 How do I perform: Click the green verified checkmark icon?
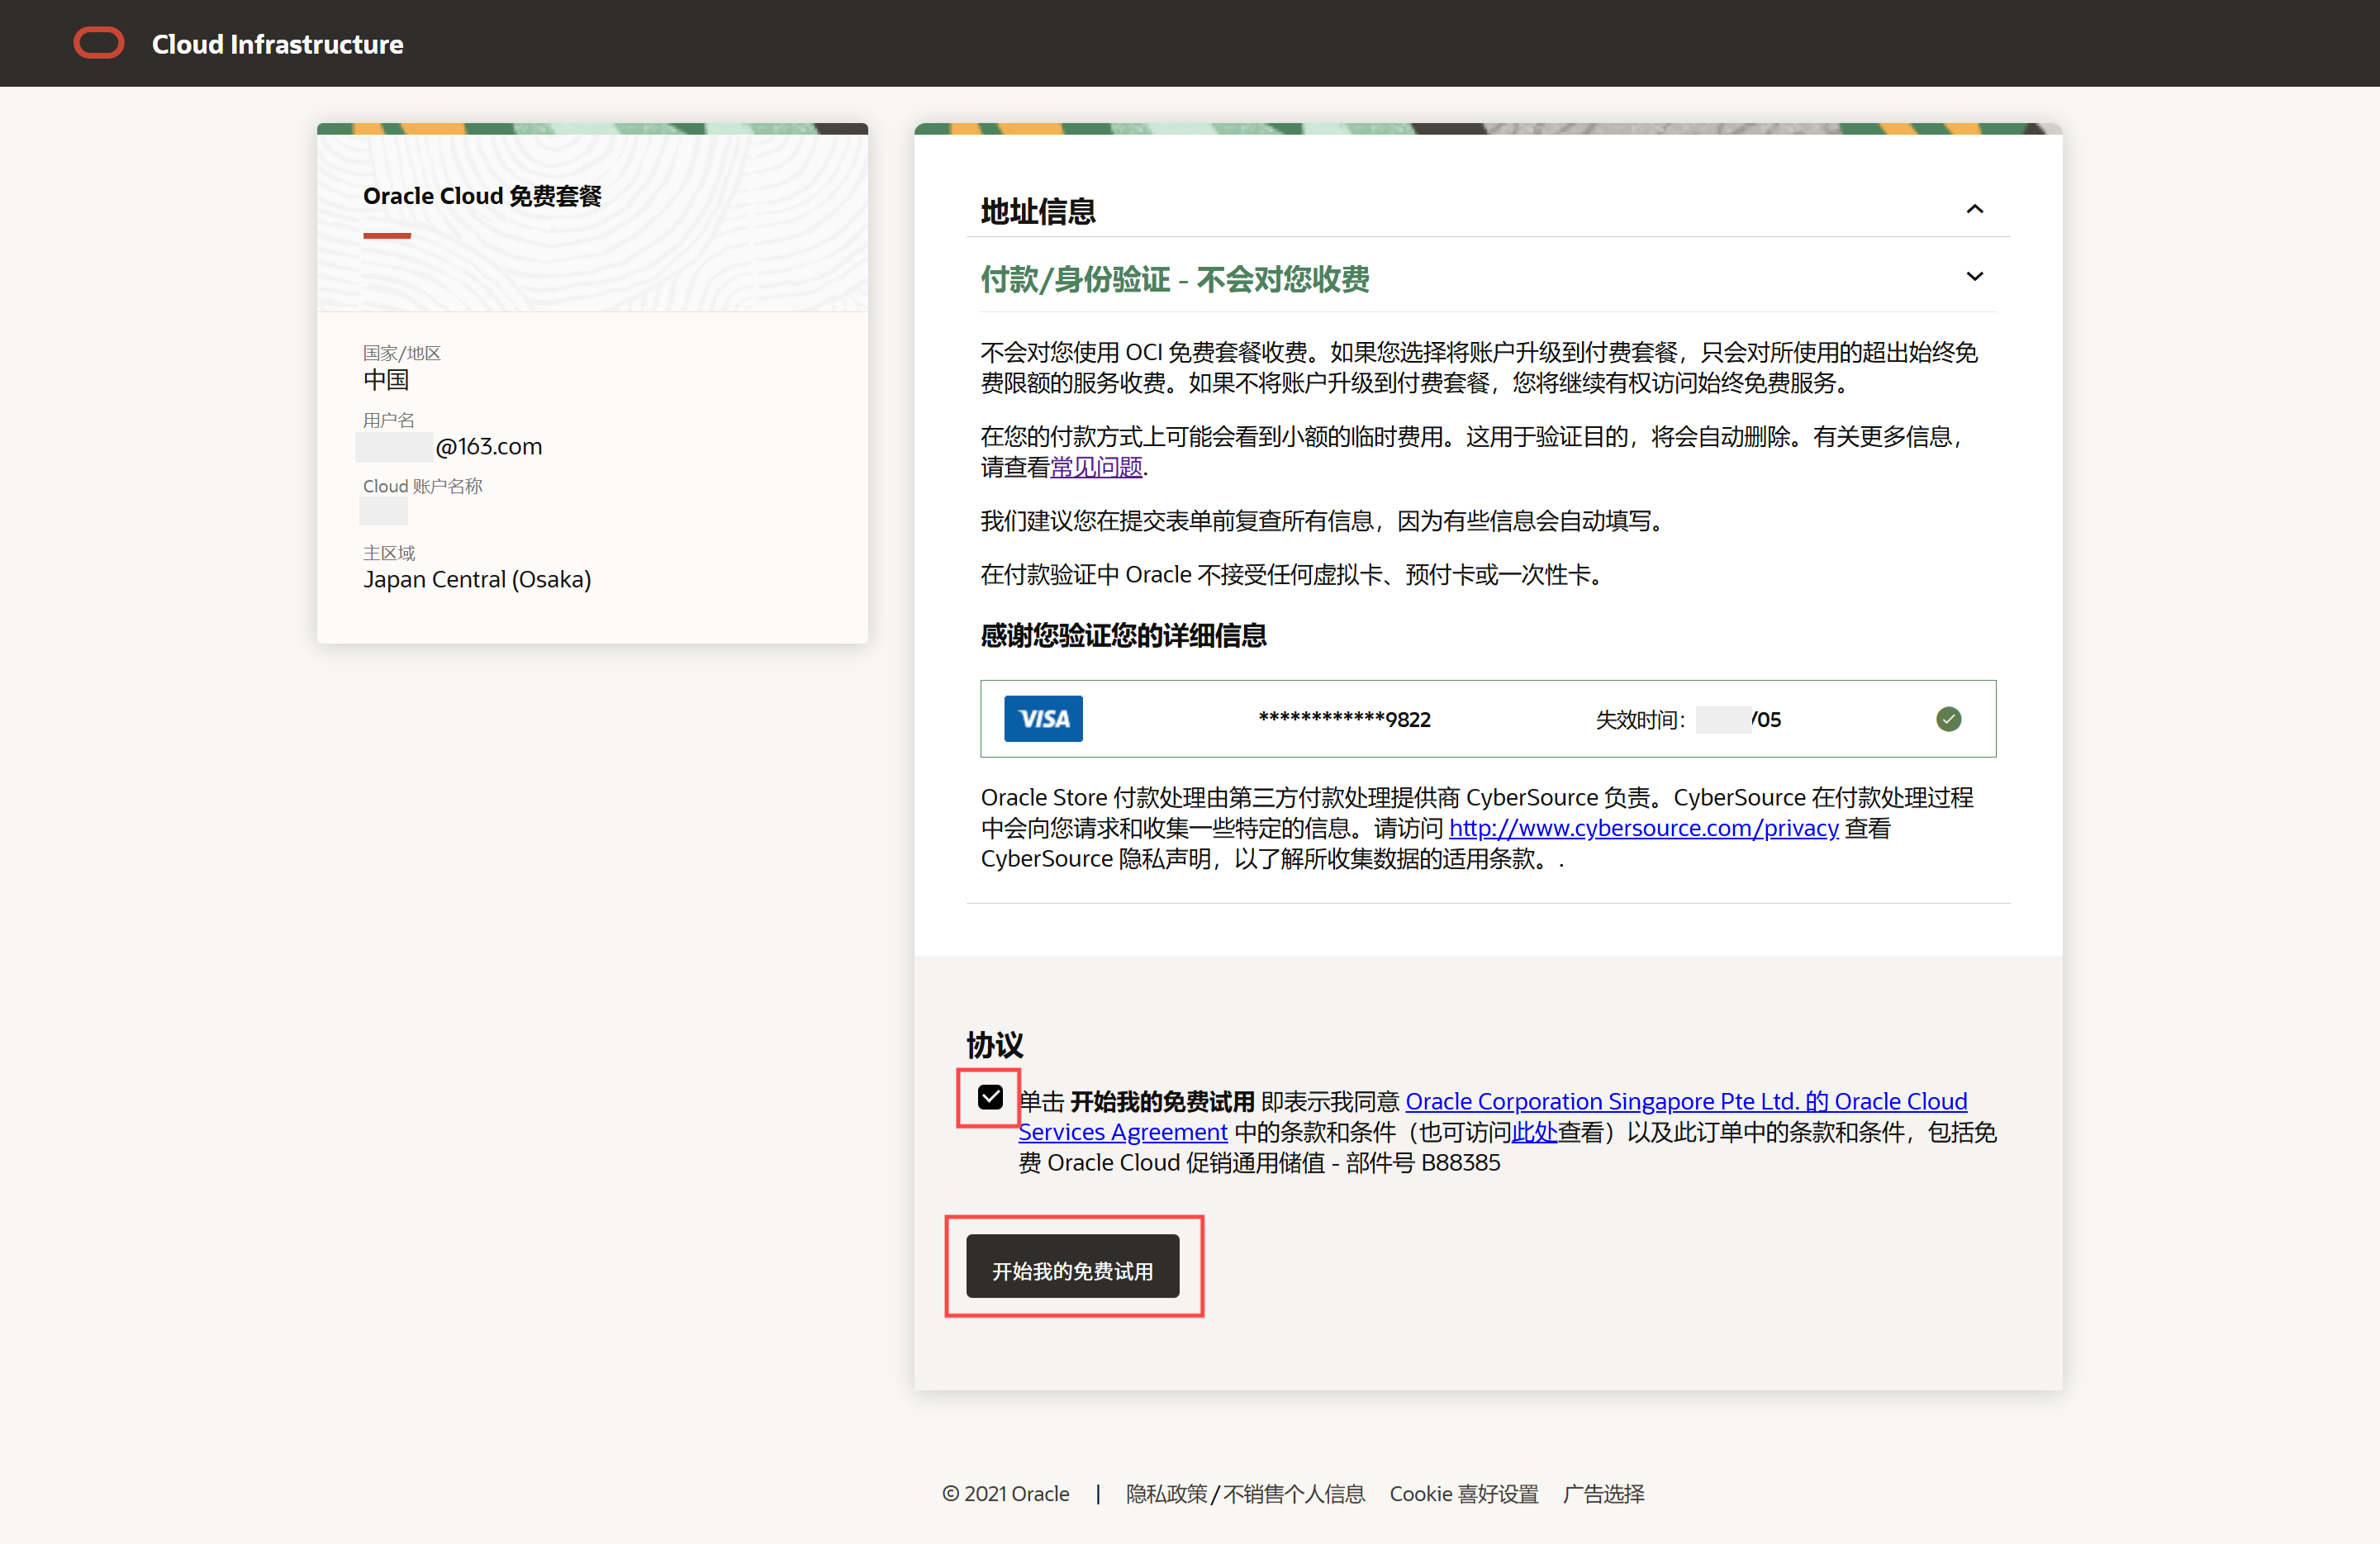(x=1948, y=719)
